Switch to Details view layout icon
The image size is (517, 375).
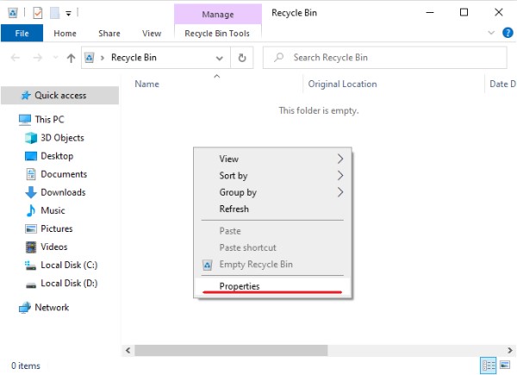tap(489, 366)
